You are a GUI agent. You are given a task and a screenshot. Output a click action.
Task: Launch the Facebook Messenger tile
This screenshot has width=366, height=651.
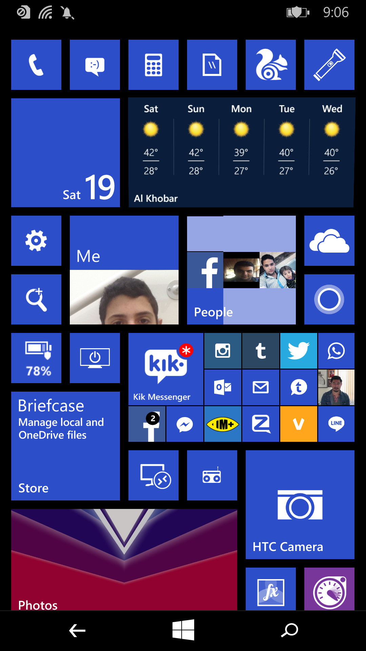(x=185, y=424)
